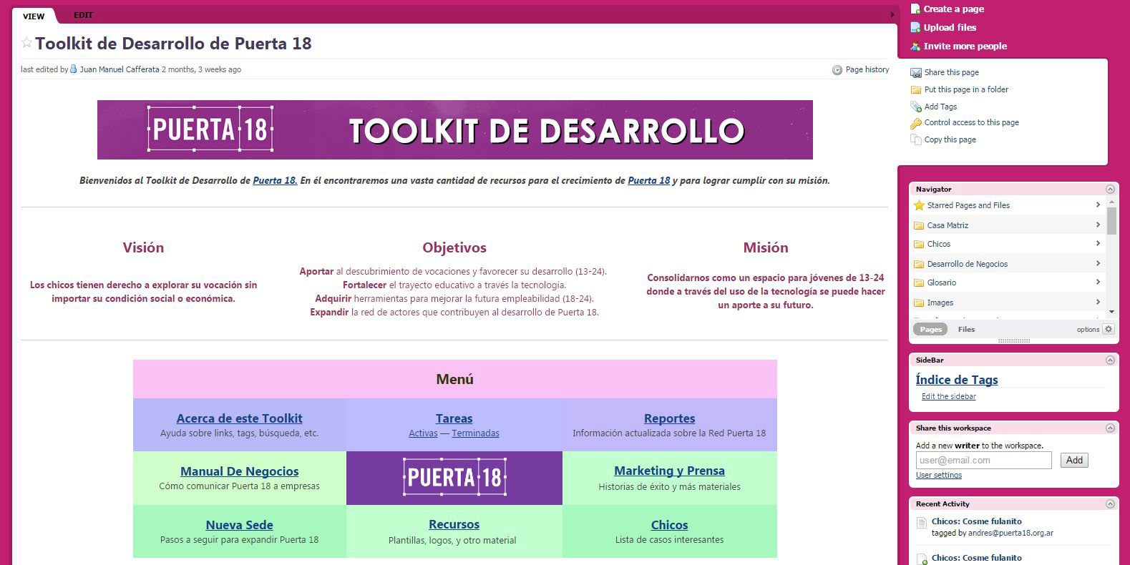Click Edit the sidebar link
Image resolution: width=1130 pixels, height=565 pixels.
(948, 396)
